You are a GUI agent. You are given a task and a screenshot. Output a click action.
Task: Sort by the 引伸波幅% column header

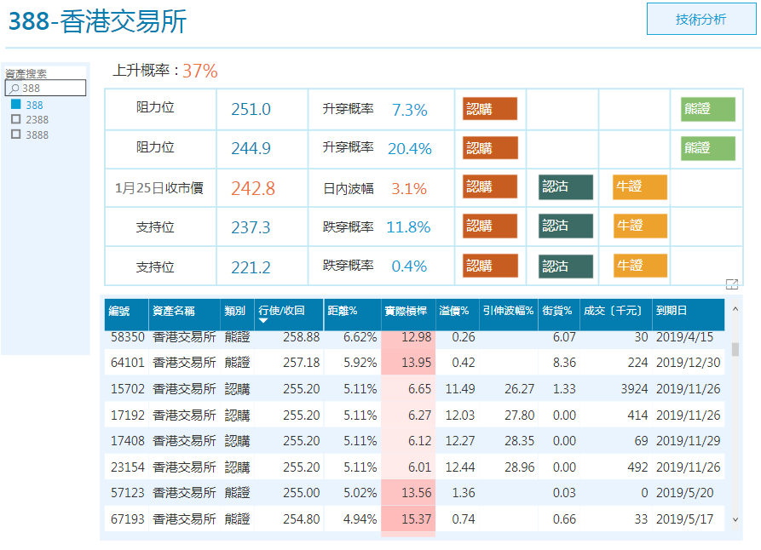(x=508, y=314)
